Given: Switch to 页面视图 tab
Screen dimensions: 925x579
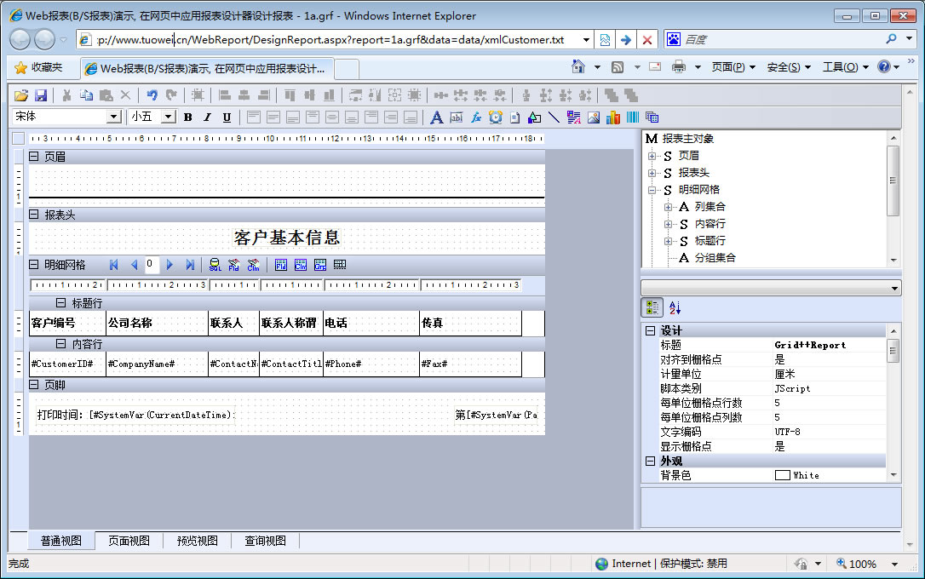Looking at the screenshot, I should click(x=129, y=541).
